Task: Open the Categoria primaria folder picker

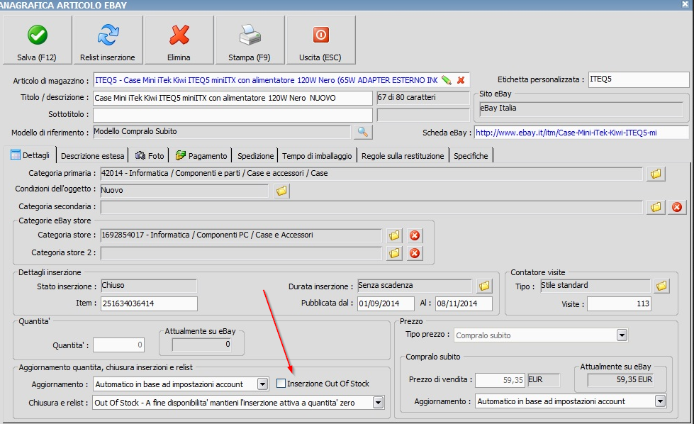Action: 656,174
